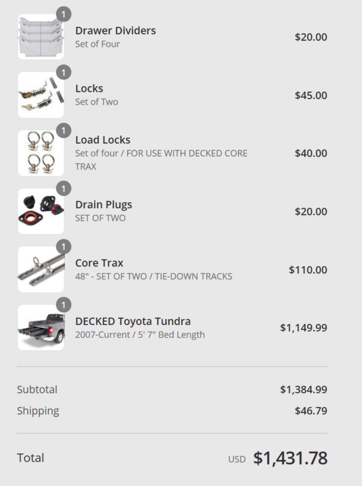
Task: Click the quantity badge on Drain Plugs
Action: (x=64, y=189)
